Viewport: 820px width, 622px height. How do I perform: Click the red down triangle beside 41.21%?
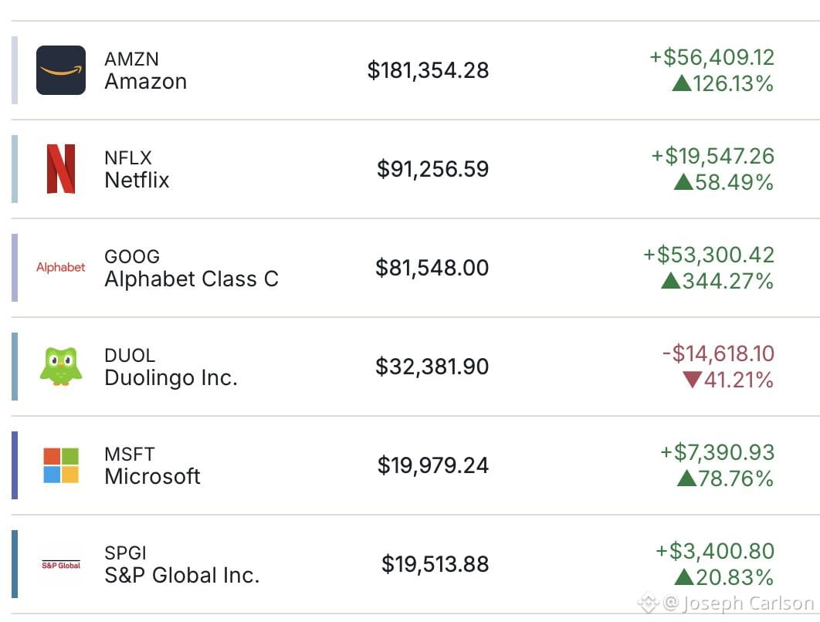click(692, 380)
